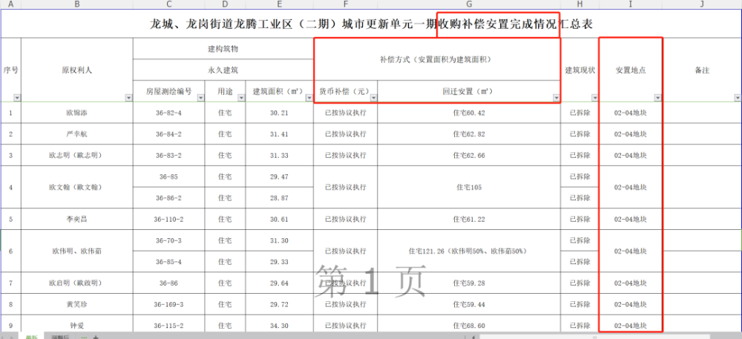The width and height of the screenshot is (742, 339).
Task: Switch to the 最新 sheet tab
Action: (32, 337)
